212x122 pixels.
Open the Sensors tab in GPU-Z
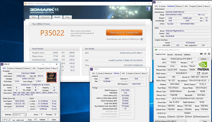click(170, 54)
